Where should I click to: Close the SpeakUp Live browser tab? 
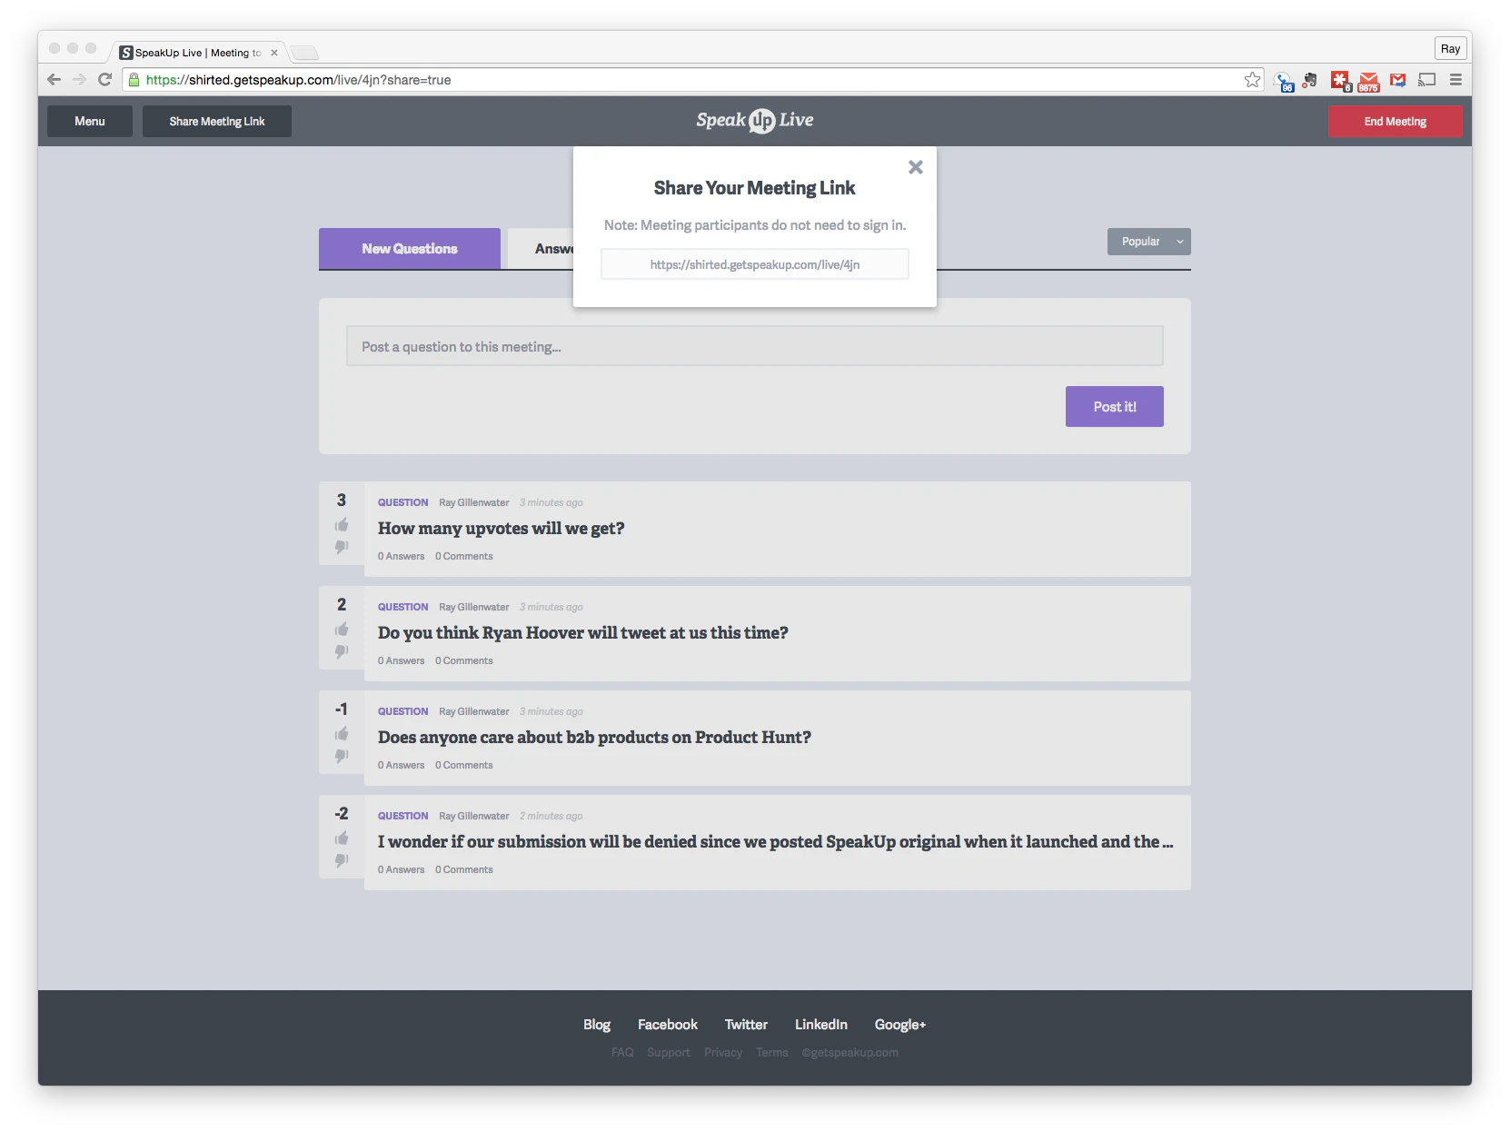click(274, 53)
